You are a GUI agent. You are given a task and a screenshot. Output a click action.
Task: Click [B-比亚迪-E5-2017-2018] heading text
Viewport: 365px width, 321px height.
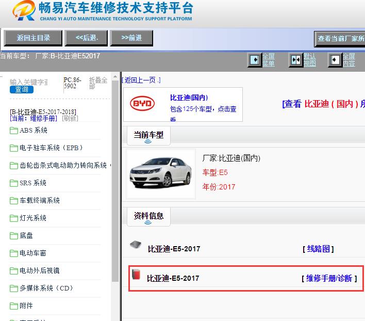click(x=43, y=112)
